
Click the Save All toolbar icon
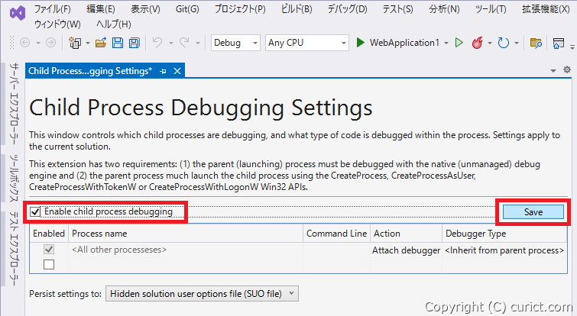click(x=135, y=43)
